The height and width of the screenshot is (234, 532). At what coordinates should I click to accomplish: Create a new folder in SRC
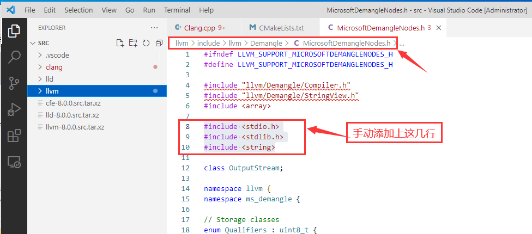(x=133, y=43)
